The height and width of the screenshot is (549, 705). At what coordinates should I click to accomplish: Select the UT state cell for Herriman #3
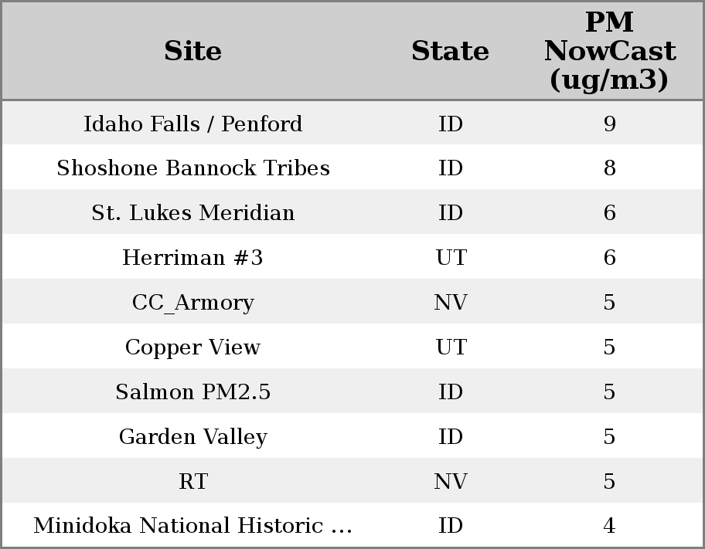(451, 258)
